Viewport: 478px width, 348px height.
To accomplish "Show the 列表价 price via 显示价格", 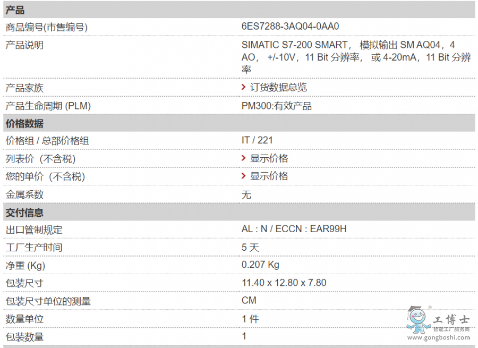I will pos(269,158).
